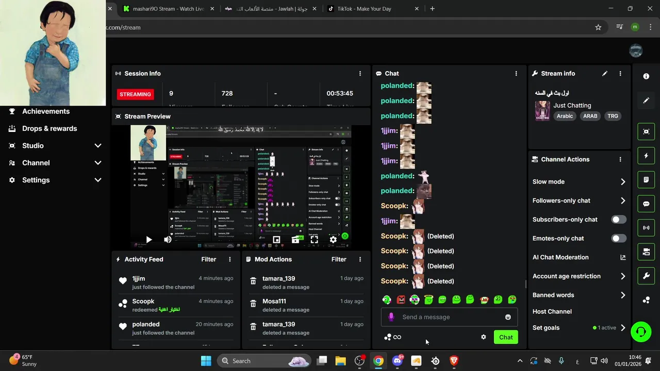Open Mod Actions Filter

[x=339, y=260]
